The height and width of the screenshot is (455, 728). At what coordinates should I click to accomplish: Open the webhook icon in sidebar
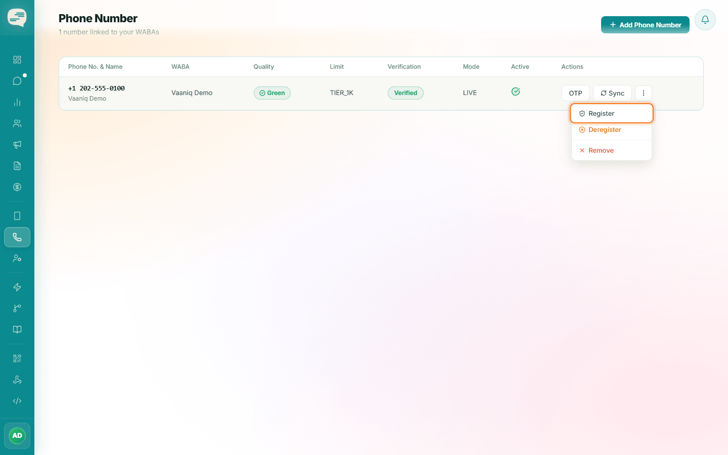click(x=17, y=380)
